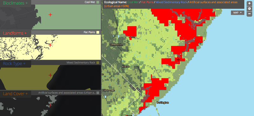The image size is (254, 116).
Task: Zoom out with the map minus button
Action: point(250,14)
